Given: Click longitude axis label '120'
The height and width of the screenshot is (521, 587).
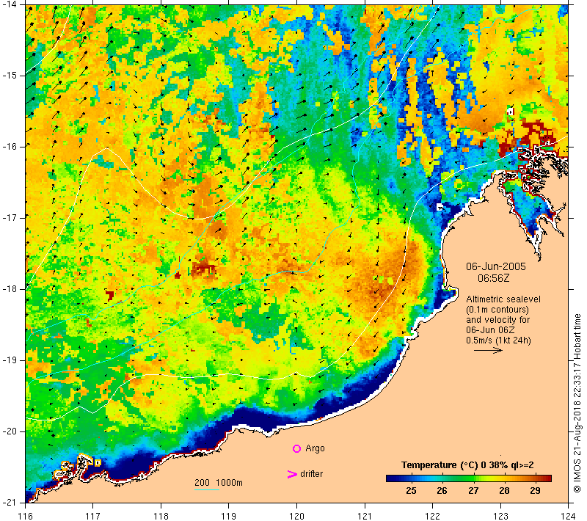Looking at the screenshot, I should pos(297,516).
